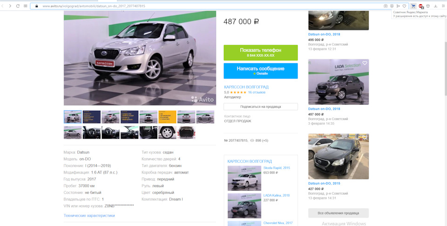Click the main silver Datsun photo

click(x=140, y=58)
